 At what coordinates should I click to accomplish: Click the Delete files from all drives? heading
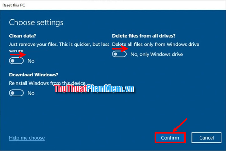(144, 36)
